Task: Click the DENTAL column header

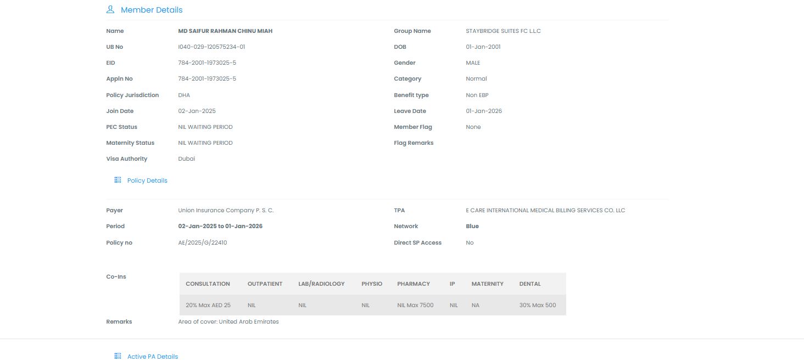Action: coord(530,284)
